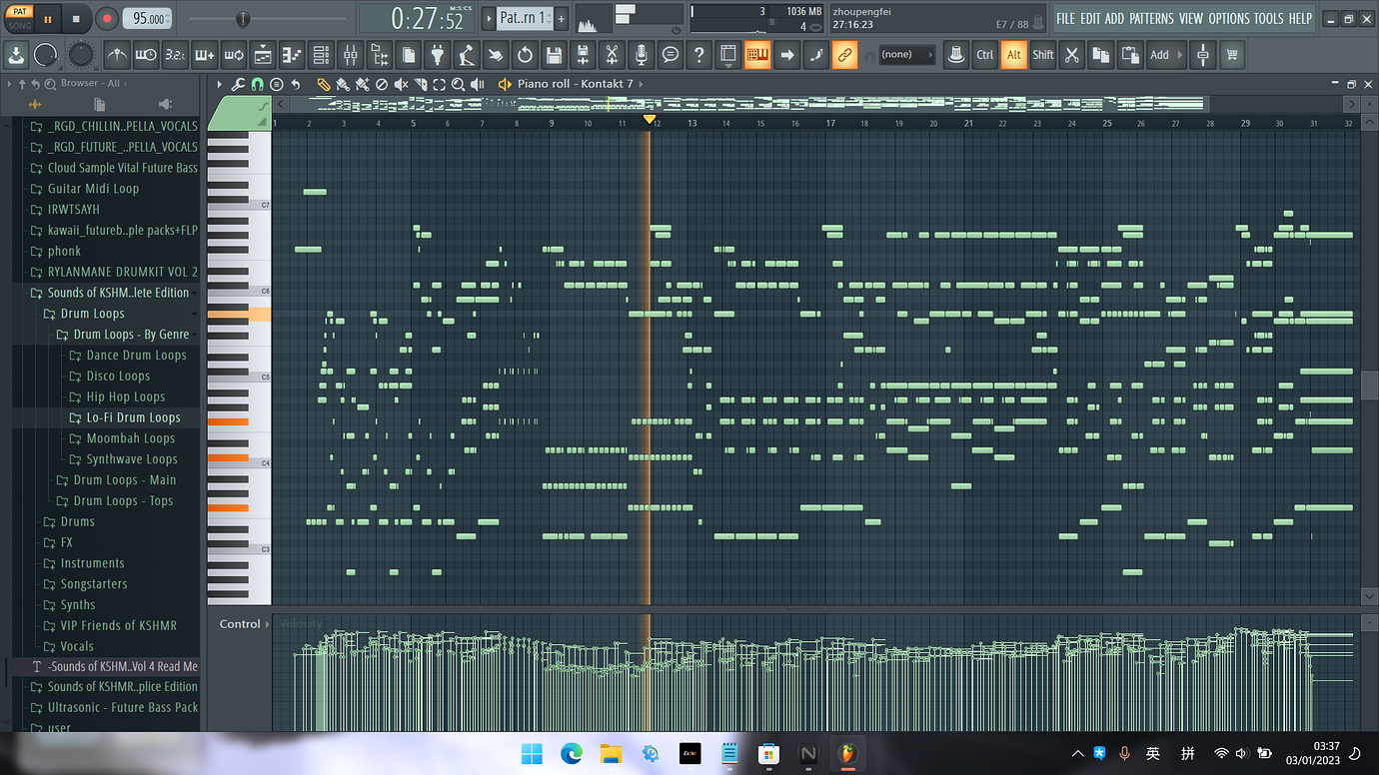
Task: Click the orange playhead marker on timeline
Action: pos(650,120)
